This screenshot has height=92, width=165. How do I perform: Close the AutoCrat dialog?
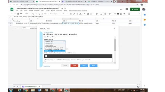[x=114, y=29]
